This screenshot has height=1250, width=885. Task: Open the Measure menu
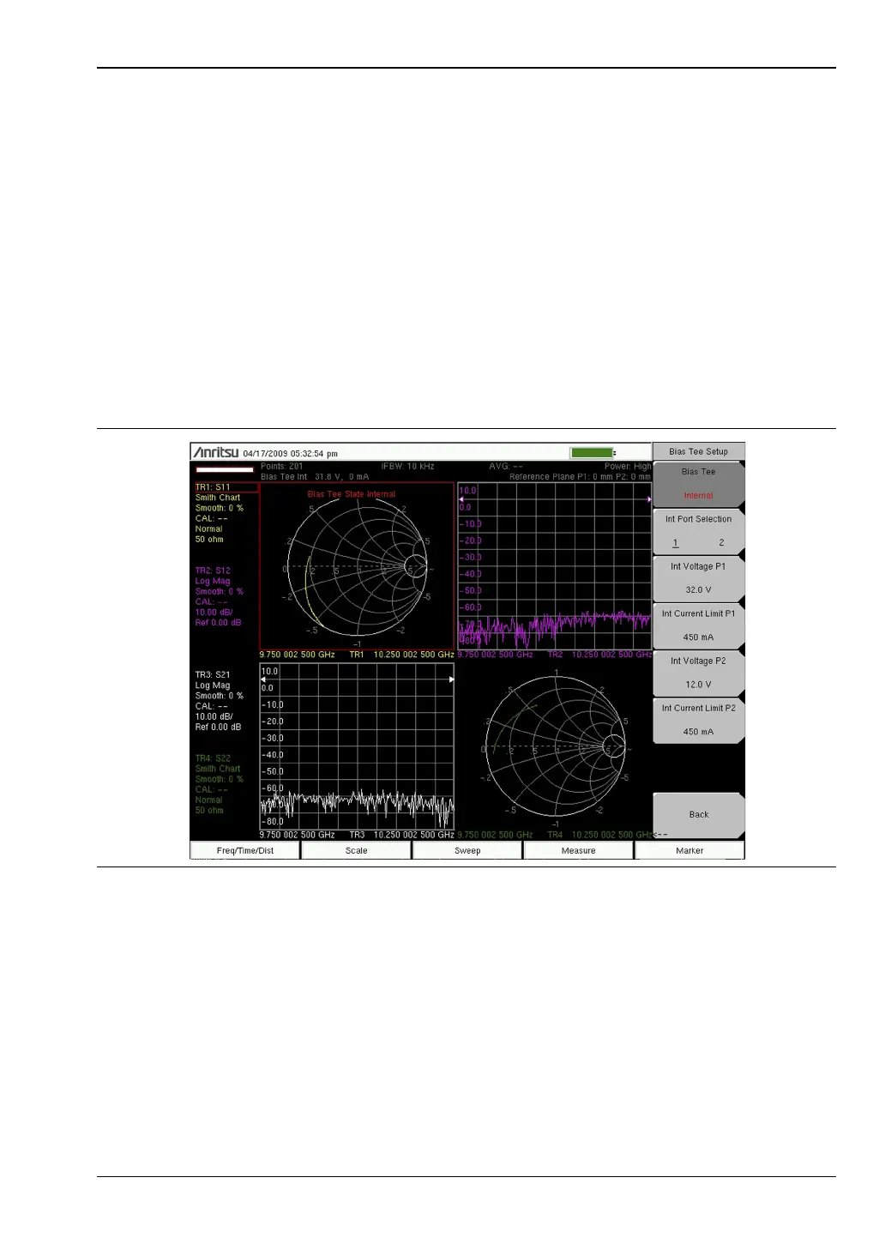click(579, 850)
